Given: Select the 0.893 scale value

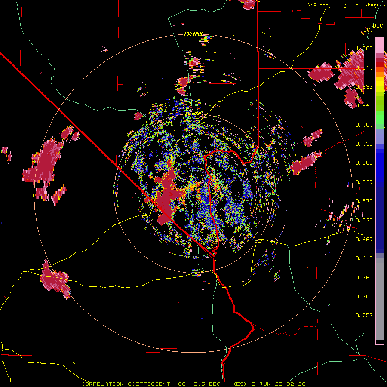Looking at the screenshot, I should (364, 86).
